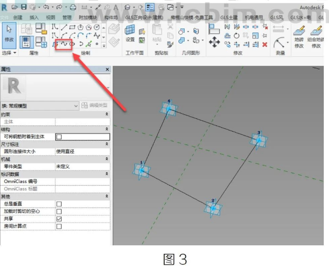The image size is (329, 269).
Task: Click the 编辑类型 button
Action: [x=95, y=106]
